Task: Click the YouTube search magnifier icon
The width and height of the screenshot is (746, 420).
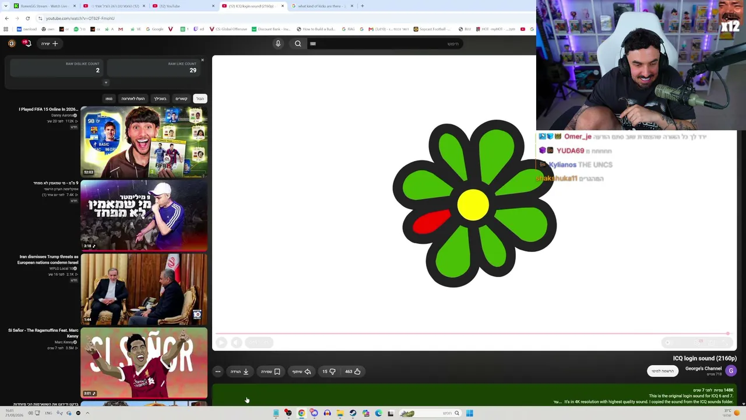Action: point(298,44)
